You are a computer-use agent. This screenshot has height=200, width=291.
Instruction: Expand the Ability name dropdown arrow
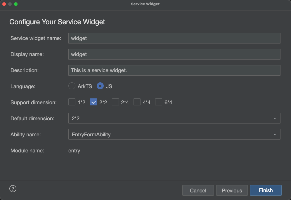275,134
